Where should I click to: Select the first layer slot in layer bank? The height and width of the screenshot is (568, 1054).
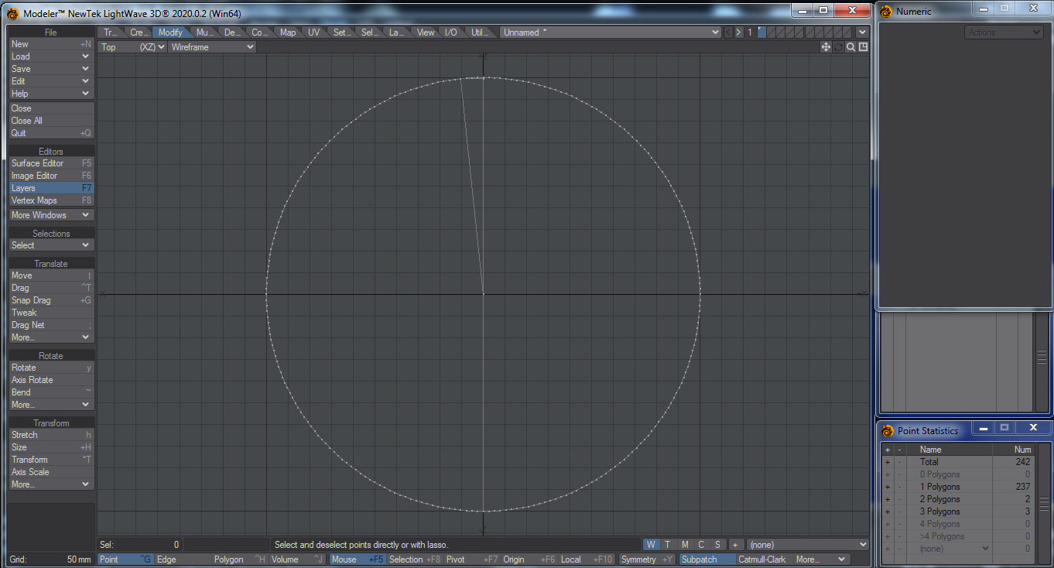tap(762, 33)
